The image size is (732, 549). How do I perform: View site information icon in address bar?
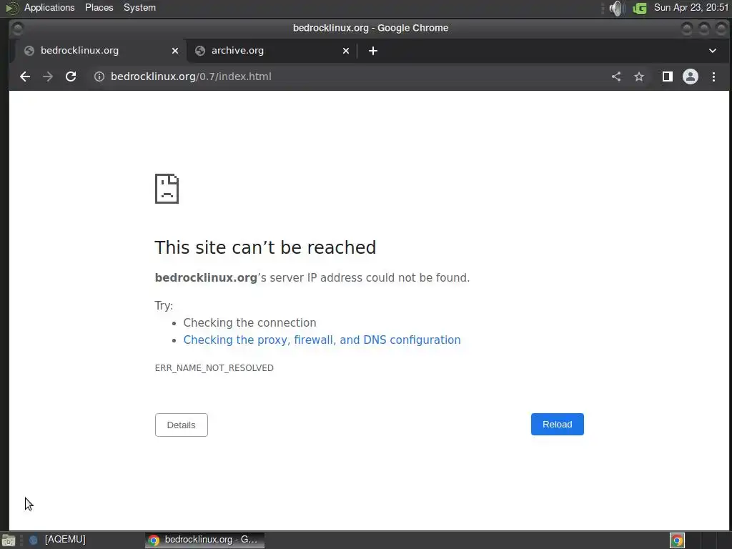pyautogui.click(x=99, y=76)
